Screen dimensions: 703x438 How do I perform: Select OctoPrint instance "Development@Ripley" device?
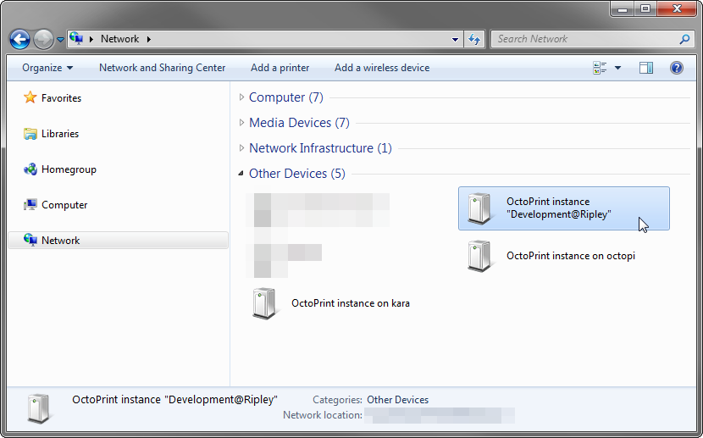click(559, 208)
